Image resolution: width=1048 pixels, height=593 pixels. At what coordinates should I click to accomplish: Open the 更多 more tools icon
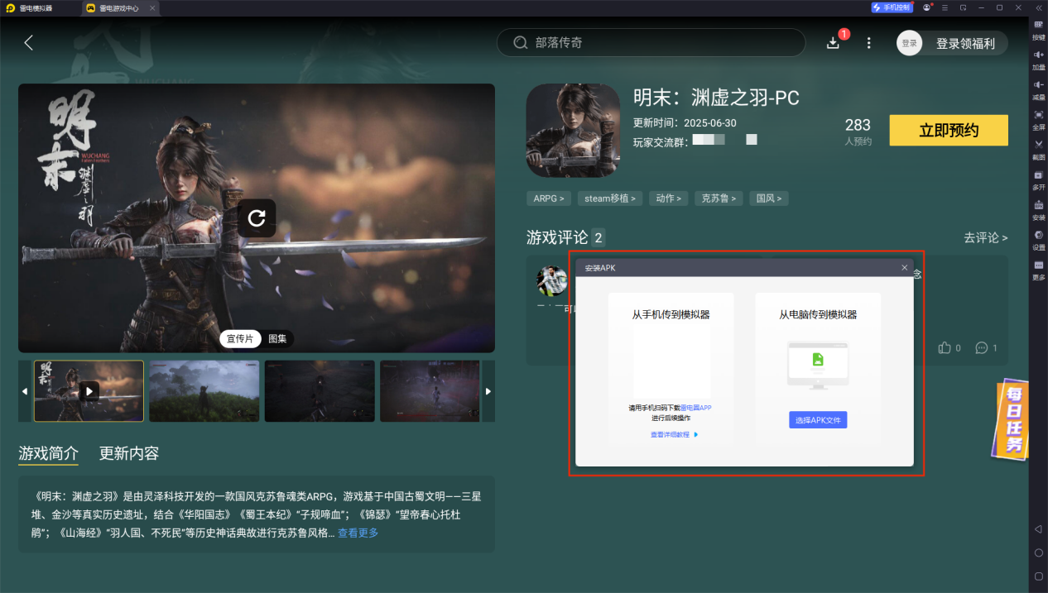point(1038,270)
